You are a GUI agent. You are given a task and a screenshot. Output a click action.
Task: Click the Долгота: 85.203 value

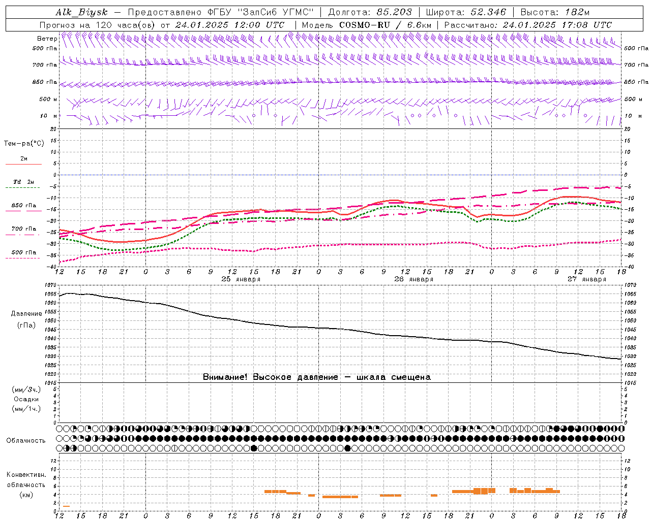coord(370,12)
